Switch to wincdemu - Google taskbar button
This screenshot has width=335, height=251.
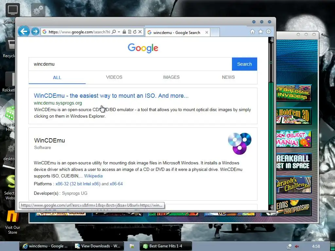click(x=45, y=246)
